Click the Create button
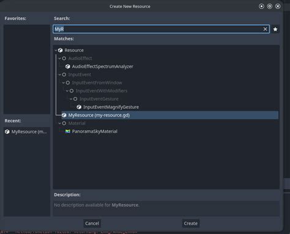 tap(191, 224)
